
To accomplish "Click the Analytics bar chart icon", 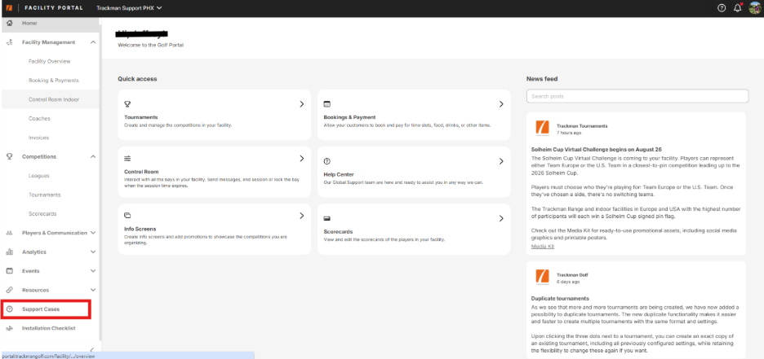I will 9,252.
